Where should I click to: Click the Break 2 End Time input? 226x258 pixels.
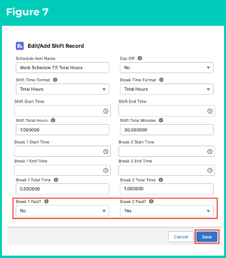coord(167,170)
